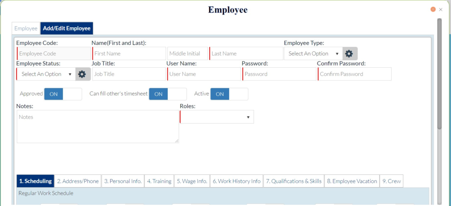Click the gear icon beside Employee Status

click(x=82, y=74)
